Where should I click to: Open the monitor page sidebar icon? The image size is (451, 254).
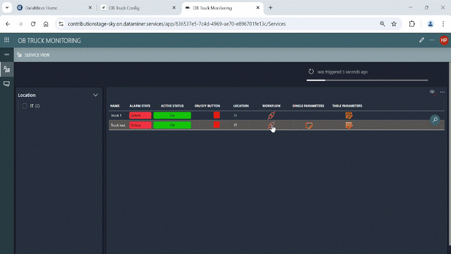pos(7,84)
